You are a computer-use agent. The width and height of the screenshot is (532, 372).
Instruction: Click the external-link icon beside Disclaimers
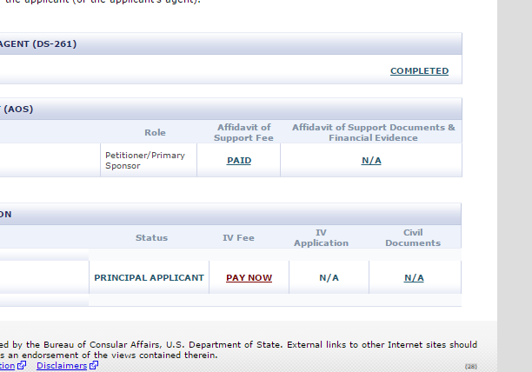coord(94,365)
